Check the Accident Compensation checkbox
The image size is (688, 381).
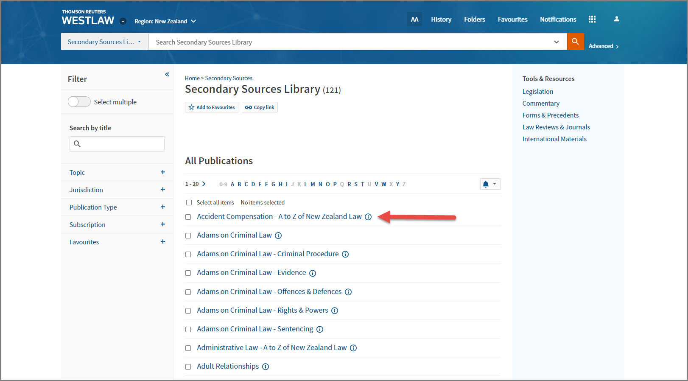[188, 217]
